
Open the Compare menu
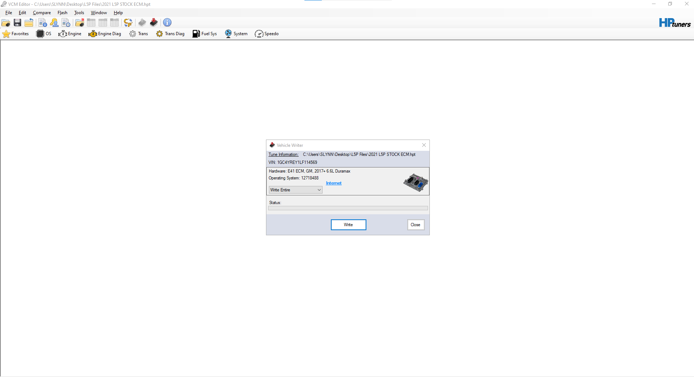[x=42, y=12]
